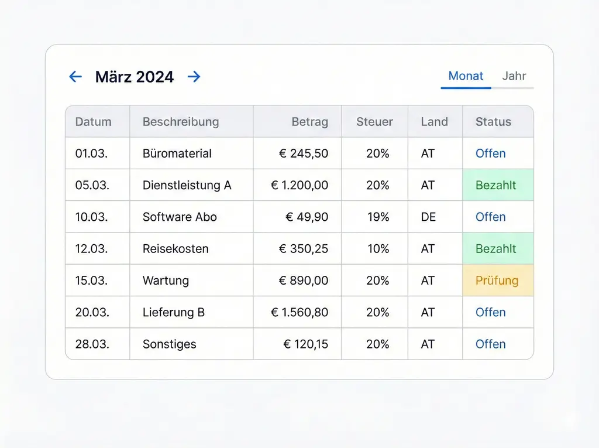Go to previous month with left arrow
The image size is (599, 448).
coord(75,77)
